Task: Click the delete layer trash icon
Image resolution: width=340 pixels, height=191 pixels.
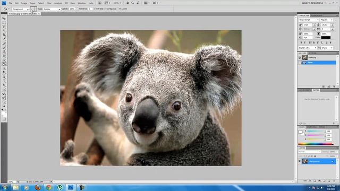Action: [334, 180]
